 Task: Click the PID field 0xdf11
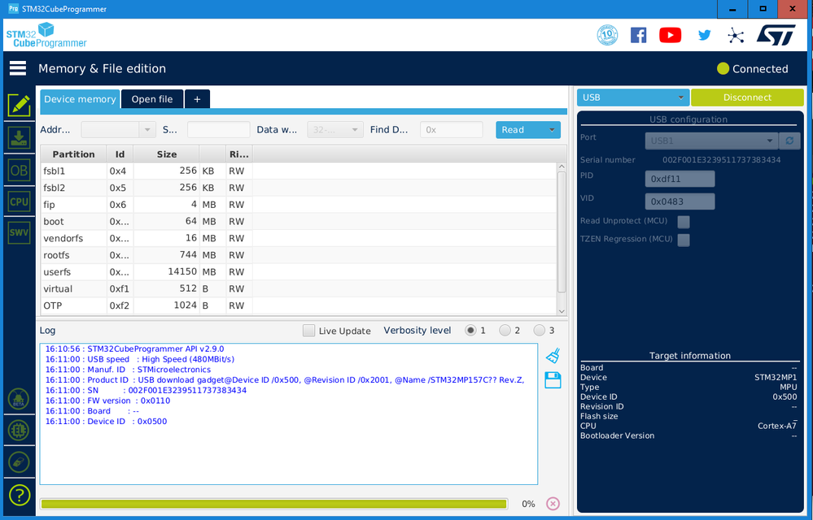680,179
